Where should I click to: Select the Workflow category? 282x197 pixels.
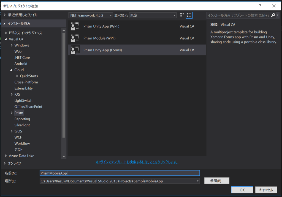point(22,143)
